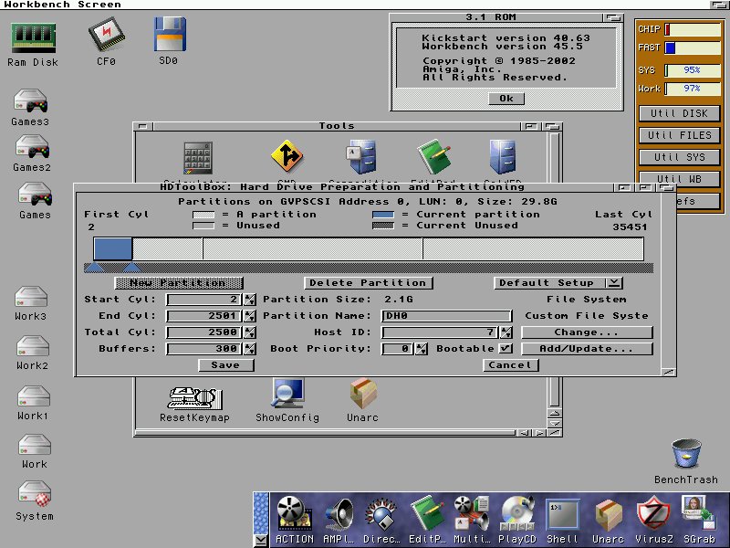Screen dimensions: 730x548
Task: Collapse the dock with its arrow toggle
Action: (261, 541)
